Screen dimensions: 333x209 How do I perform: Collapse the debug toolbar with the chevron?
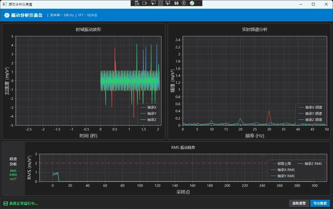pyautogui.click(x=199, y=3)
